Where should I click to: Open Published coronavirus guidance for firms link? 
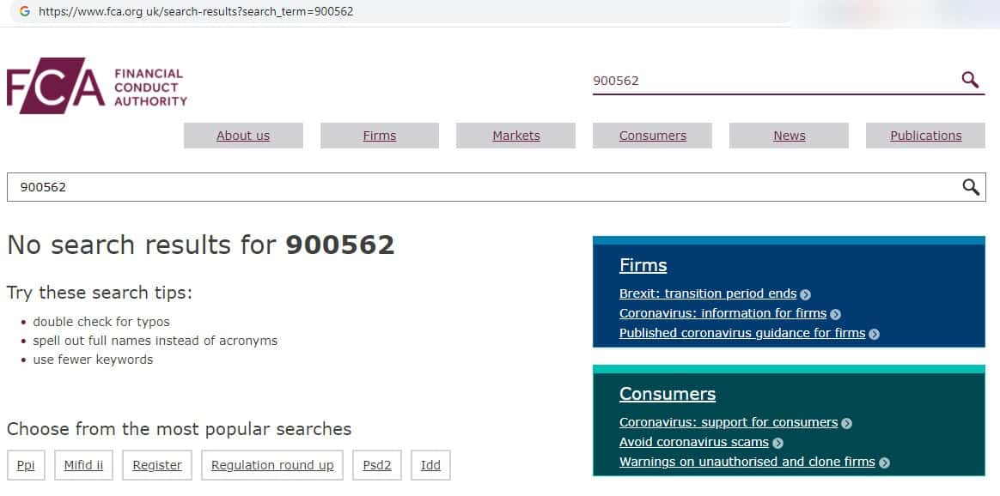[x=742, y=333]
